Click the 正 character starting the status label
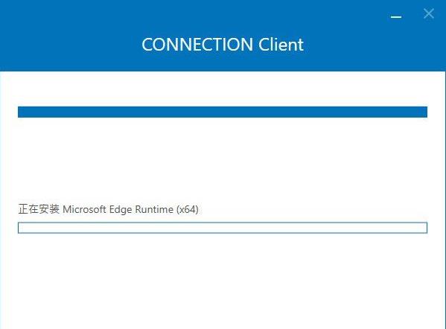This screenshot has width=446, height=329. [x=23, y=209]
